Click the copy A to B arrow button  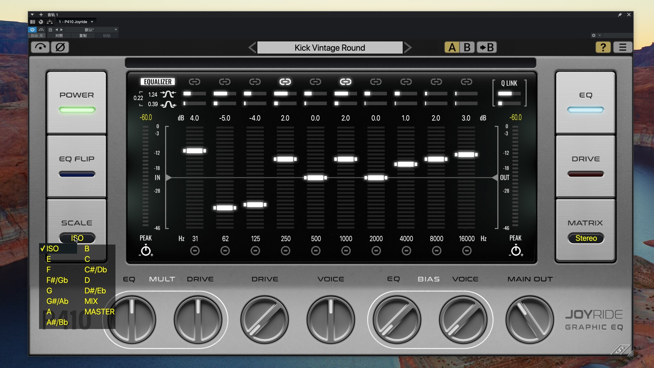pyautogui.click(x=486, y=47)
